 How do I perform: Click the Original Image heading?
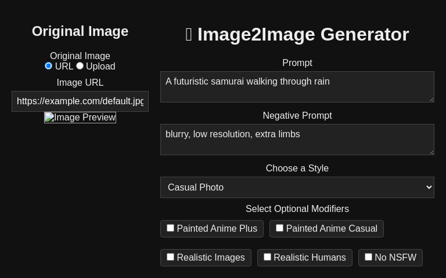point(80,31)
